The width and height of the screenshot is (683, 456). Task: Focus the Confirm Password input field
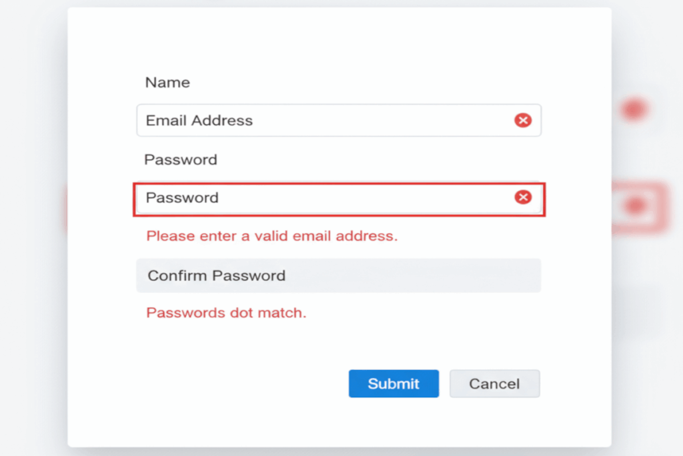point(300,275)
